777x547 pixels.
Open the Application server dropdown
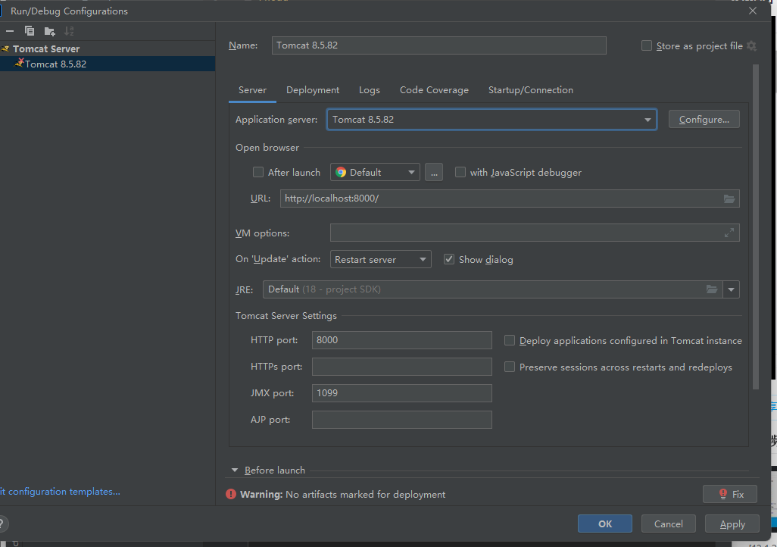pyautogui.click(x=647, y=120)
